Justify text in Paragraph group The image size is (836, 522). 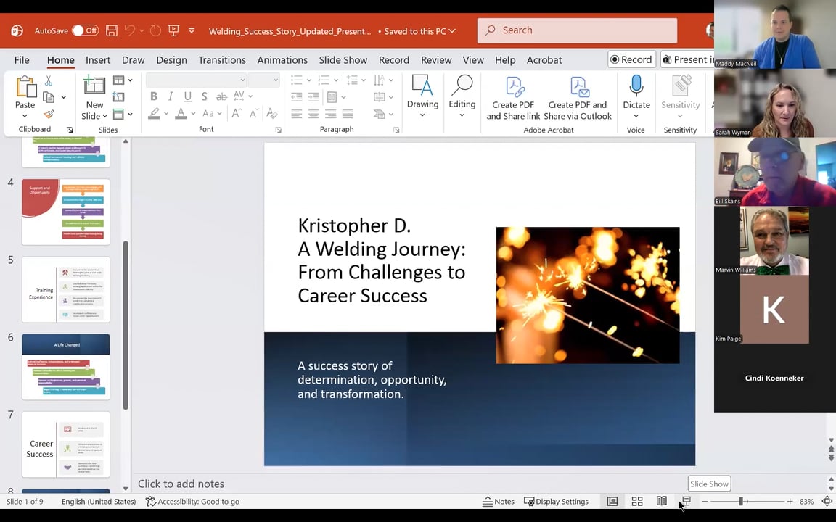(348, 113)
